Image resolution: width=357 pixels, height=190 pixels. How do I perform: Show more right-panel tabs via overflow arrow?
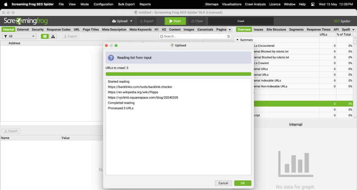click(353, 30)
